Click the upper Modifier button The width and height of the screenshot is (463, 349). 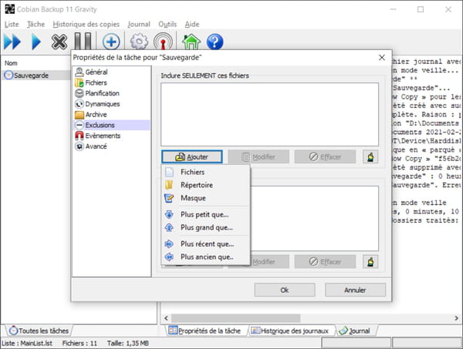[x=259, y=157]
